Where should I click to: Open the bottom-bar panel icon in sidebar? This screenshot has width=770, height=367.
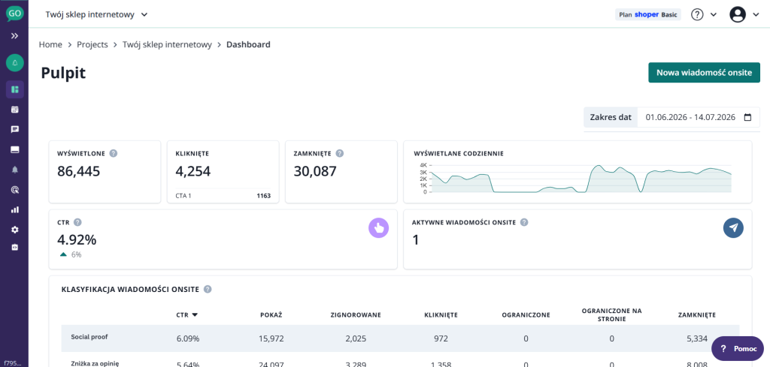15,149
